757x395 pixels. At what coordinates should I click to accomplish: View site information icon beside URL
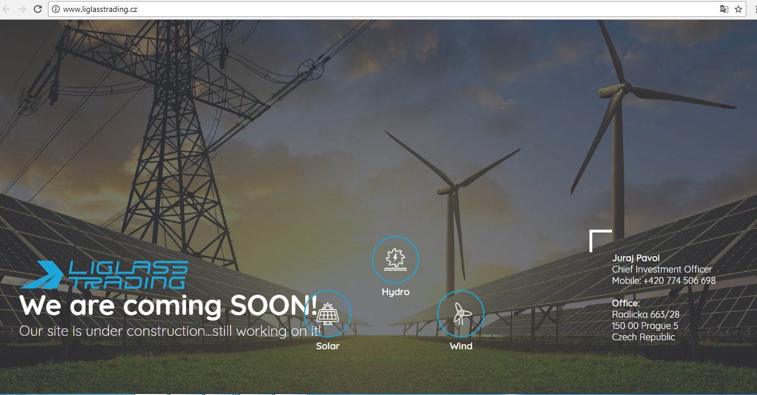click(x=56, y=9)
